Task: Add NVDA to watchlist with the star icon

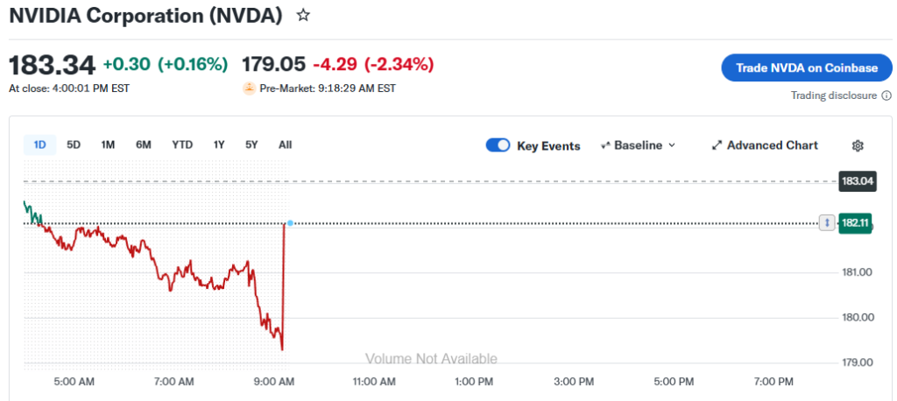Action: (x=303, y=15)
